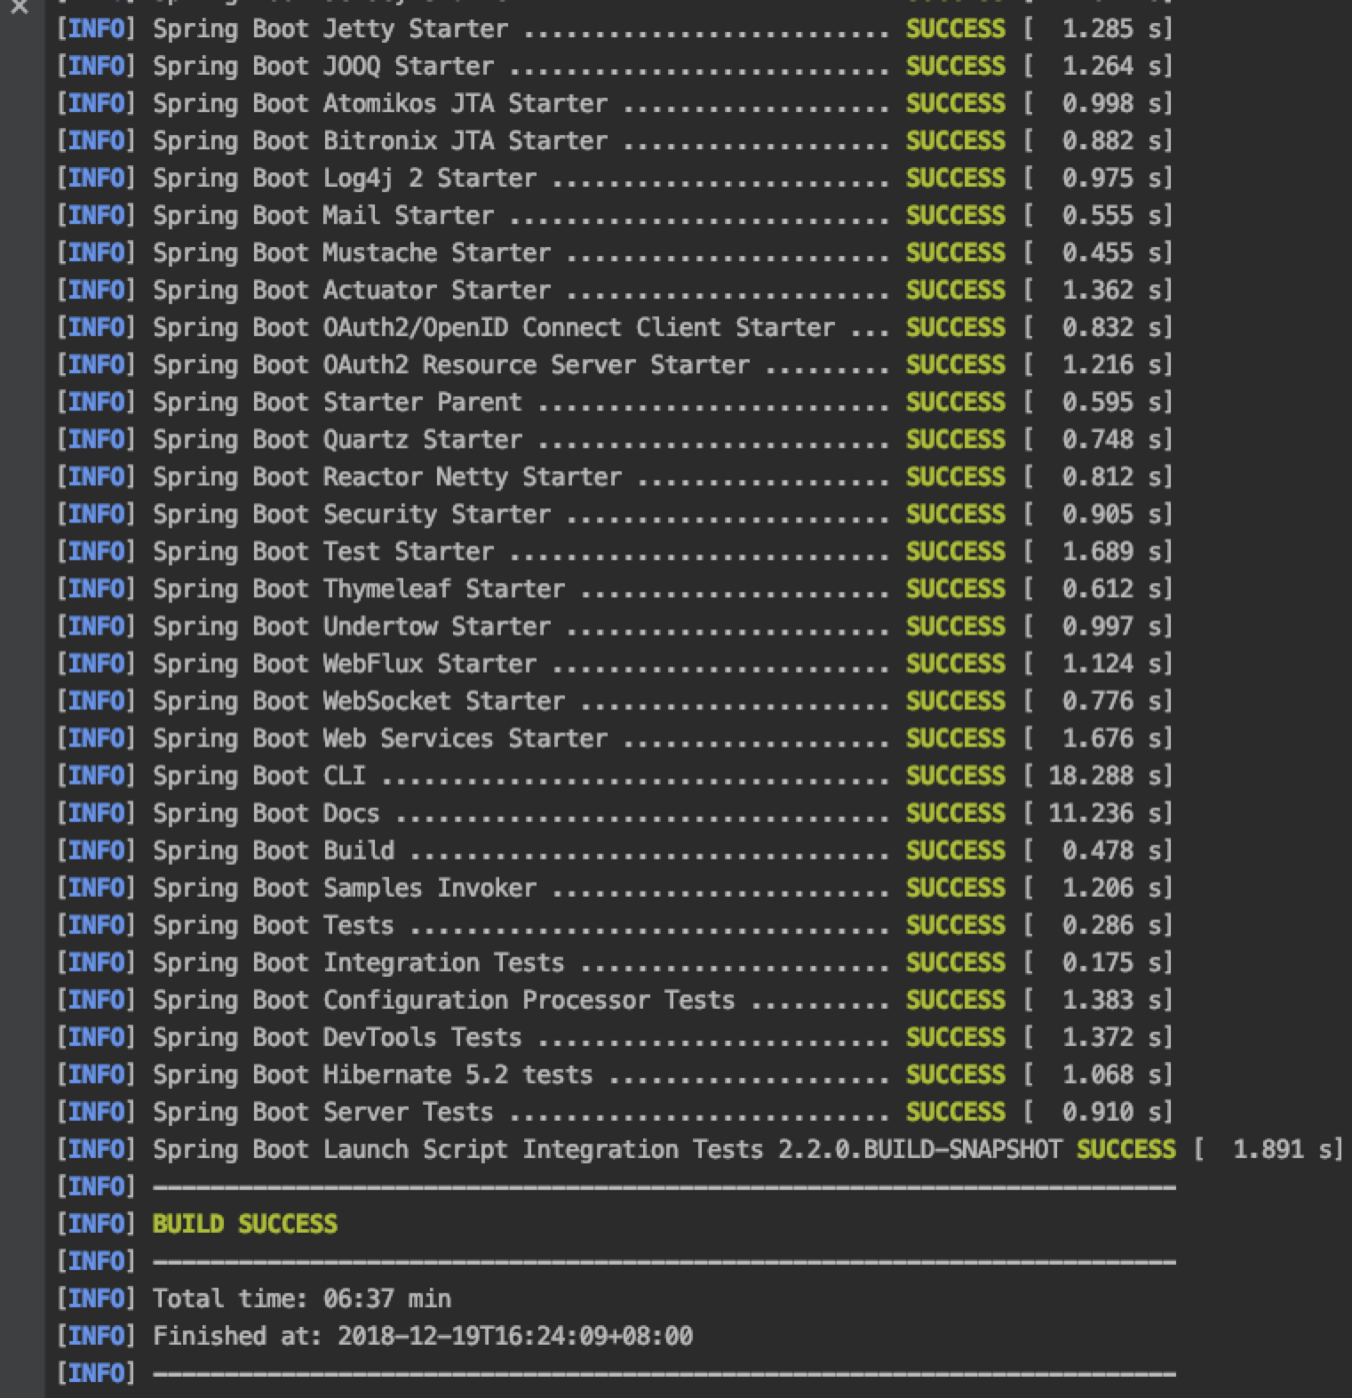
Task: Click 'Spring Boot Starter Parent' text
Action: pyautogui.click(x=338, y=403)
